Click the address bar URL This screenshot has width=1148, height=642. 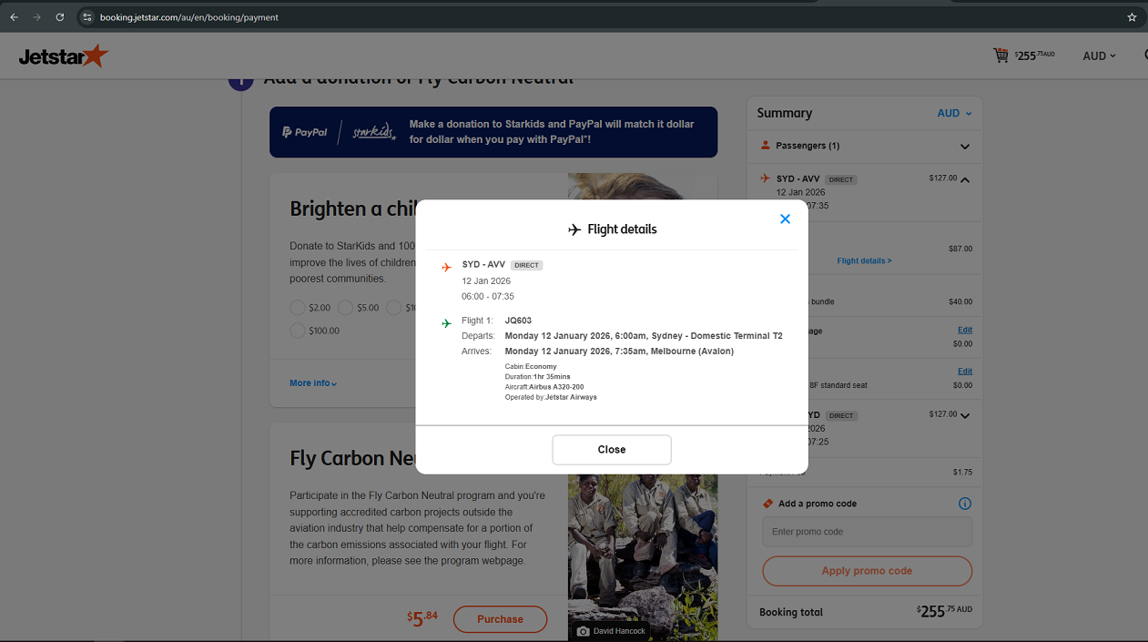coord(189,17)
